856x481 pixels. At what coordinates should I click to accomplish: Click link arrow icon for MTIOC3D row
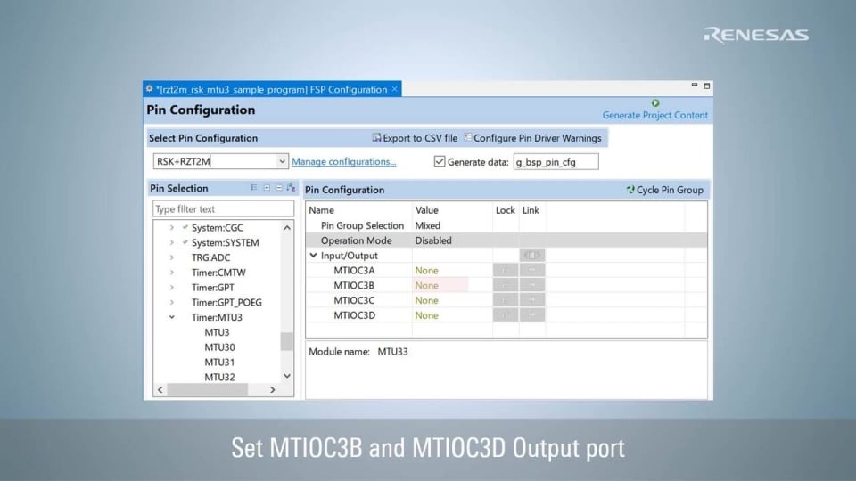[532, 314]
